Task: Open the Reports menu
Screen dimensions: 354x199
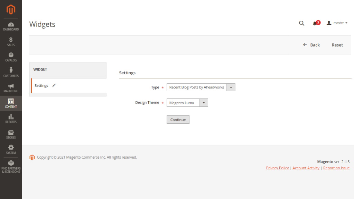Action: [11, 119]
